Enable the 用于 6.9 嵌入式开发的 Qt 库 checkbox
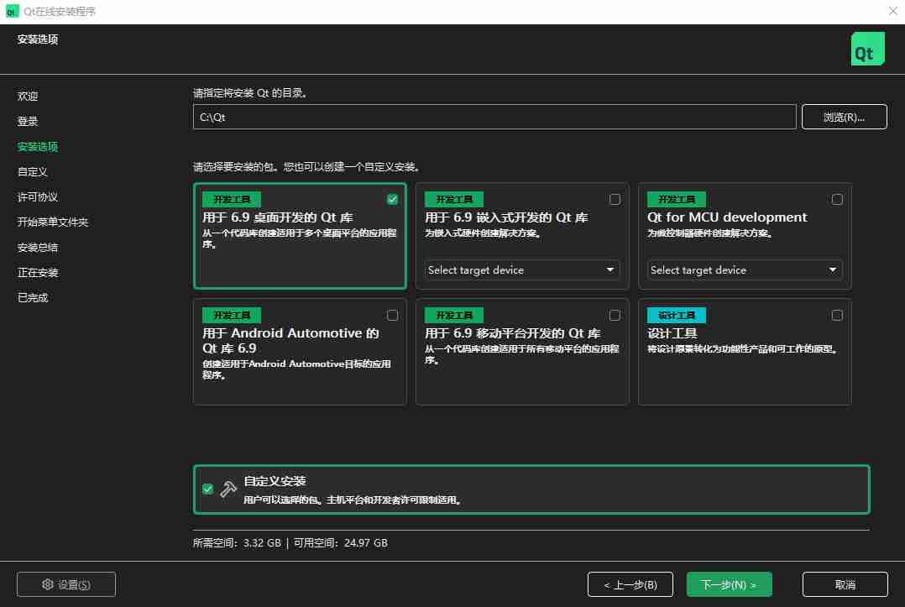The width and height of the screenshot is (905, 607). pyautogui.click(x=615, y=200)
